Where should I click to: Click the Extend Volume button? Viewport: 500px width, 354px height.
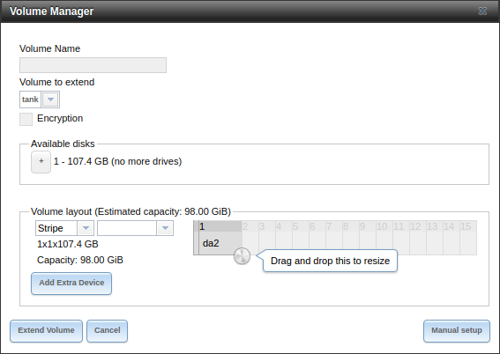point(46,331)
